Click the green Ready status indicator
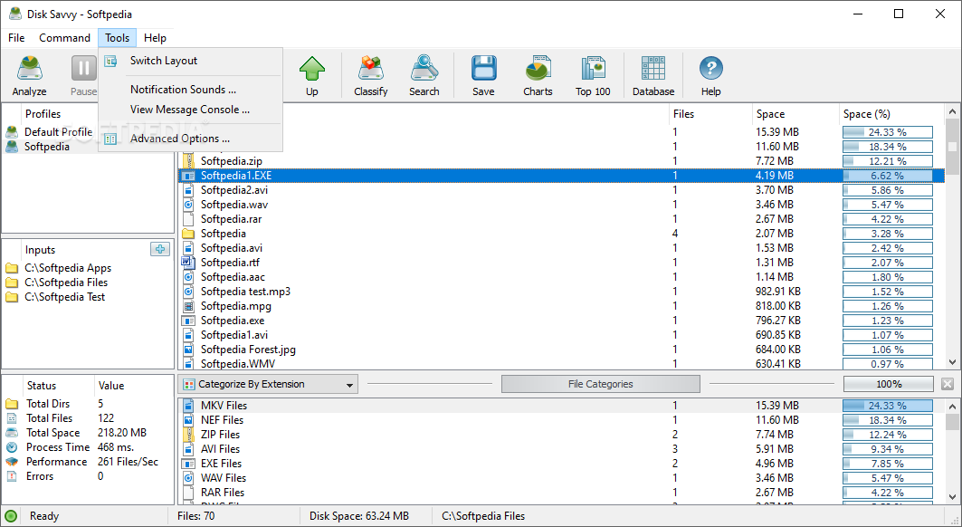This screenshot has width=962, height=527. 11,516
